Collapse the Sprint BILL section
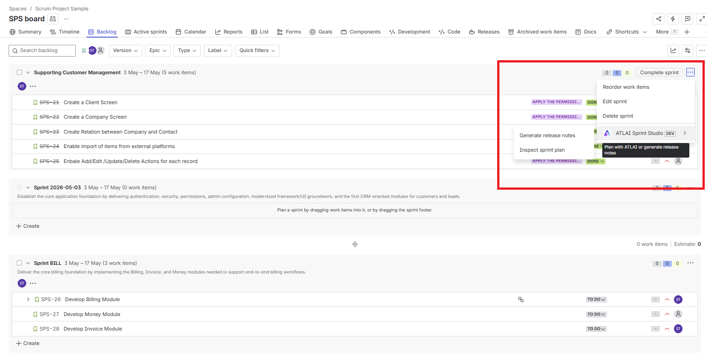Viewport: 707px width, 355px height. click(x=28, y=263)
